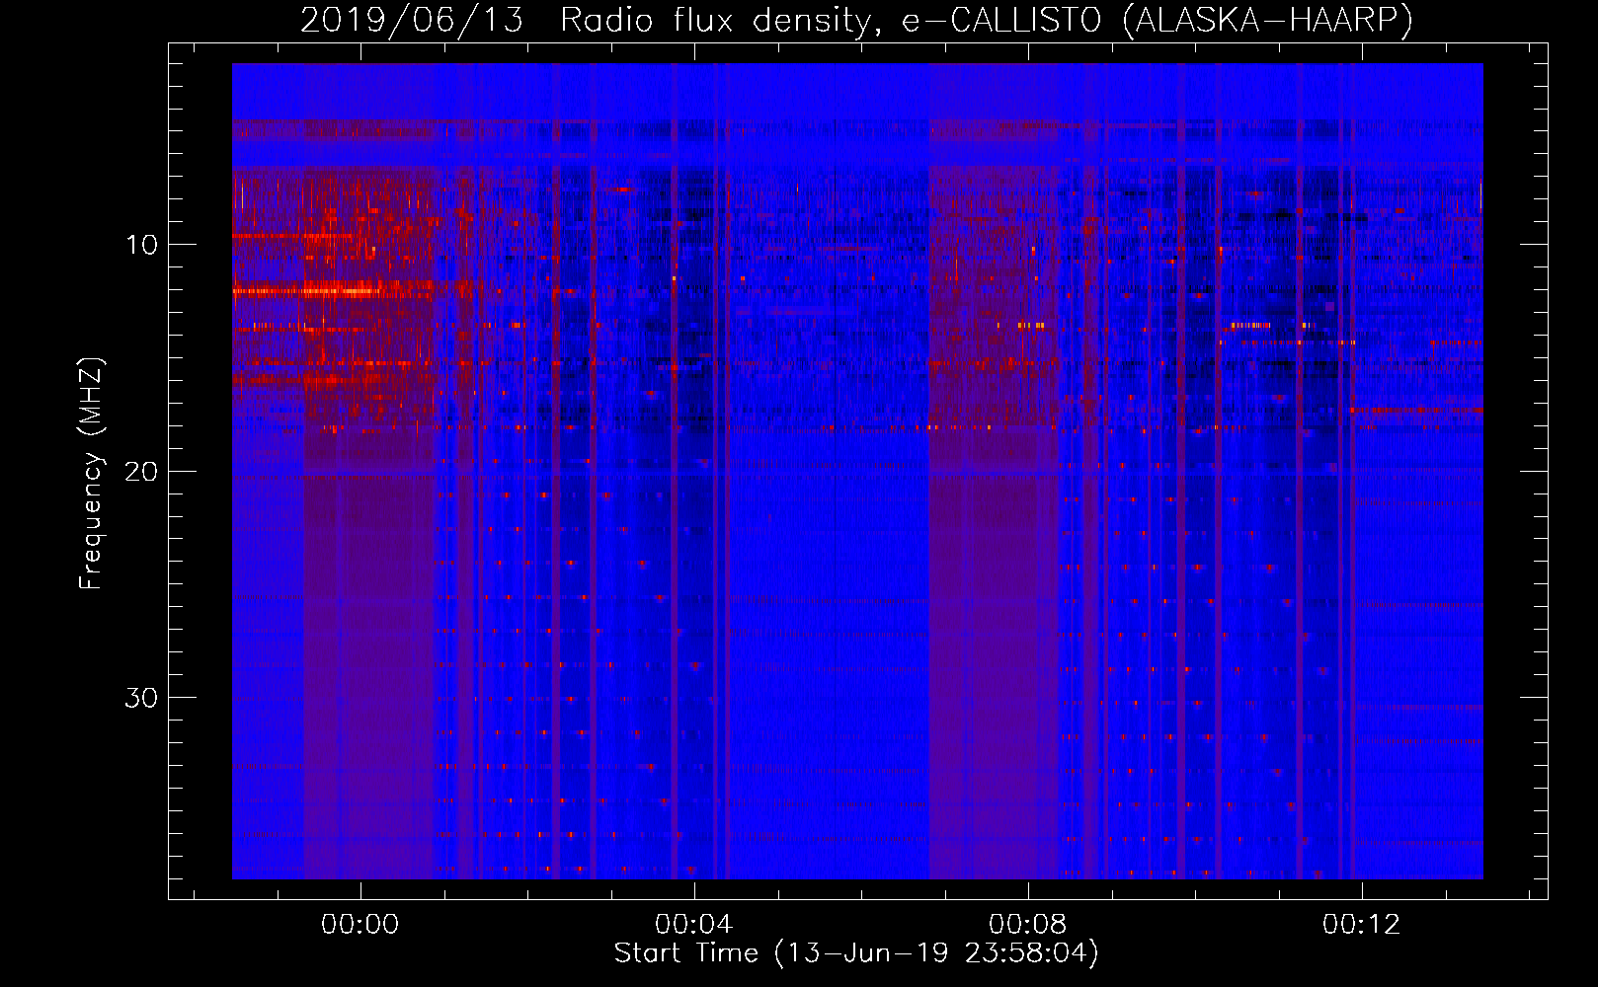
Task: Click the '10' frequency tick label
Action: point(141,245)
